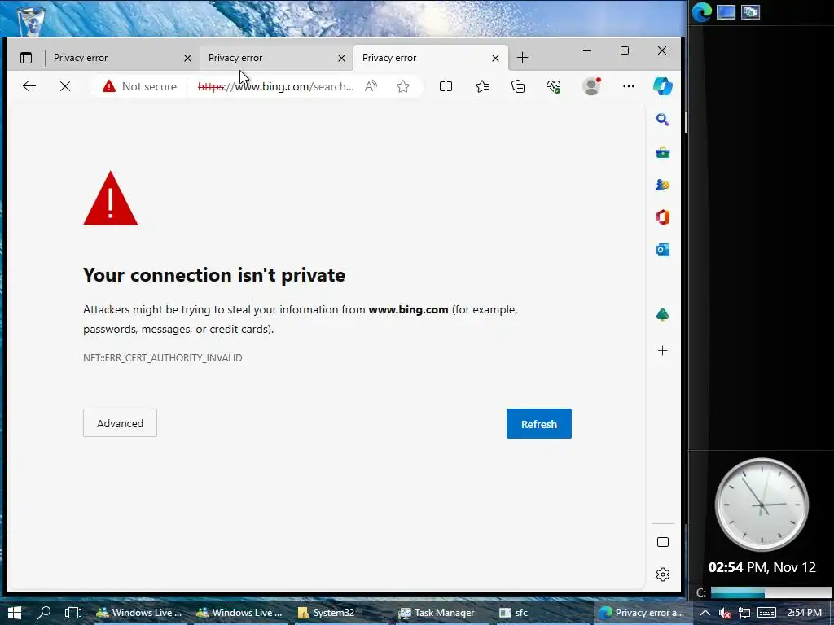
Task: Click the taskbar clock 2:54 PM
Action: pos(804,613)
